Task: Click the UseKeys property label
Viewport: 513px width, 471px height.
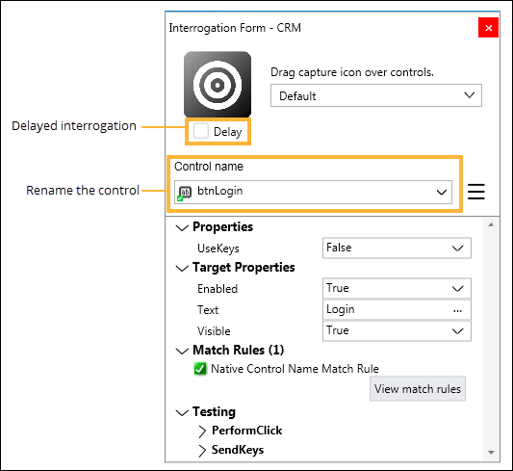Action: [x=218, y=249]
